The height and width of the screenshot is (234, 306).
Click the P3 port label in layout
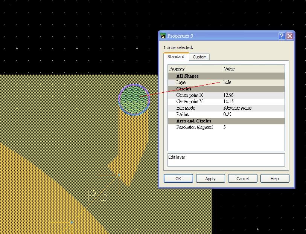[97, 195]
